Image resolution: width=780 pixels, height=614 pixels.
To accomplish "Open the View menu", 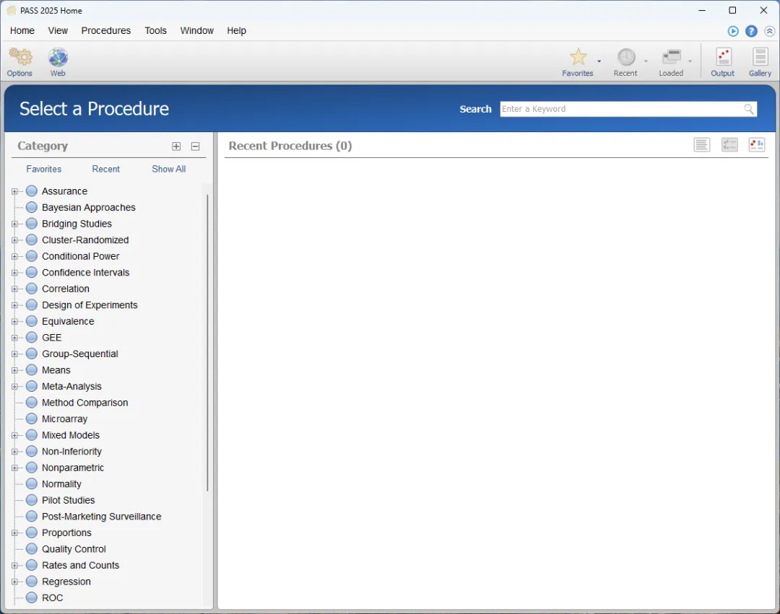I will click(58, 31).
